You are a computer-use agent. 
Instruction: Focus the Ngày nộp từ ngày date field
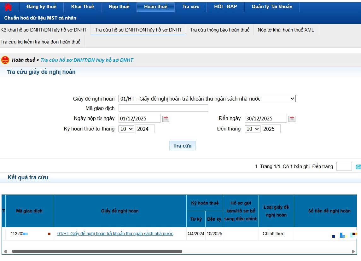pyautogui.click(x=140, y=119)
